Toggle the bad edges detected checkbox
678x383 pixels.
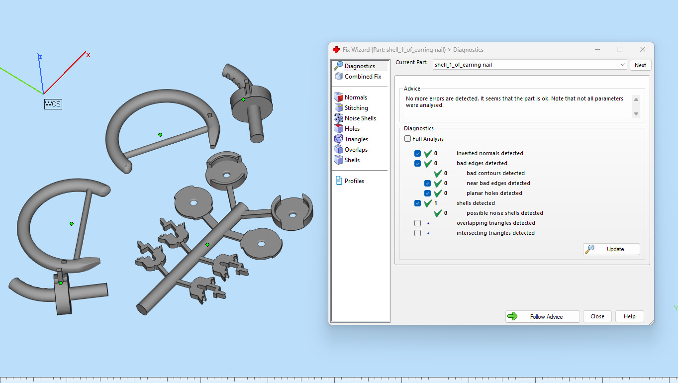point(417,163)
